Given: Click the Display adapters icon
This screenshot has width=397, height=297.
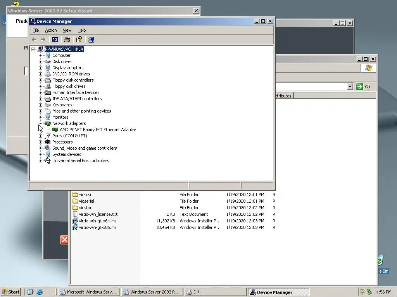Looking at the screenshot, I should [x=48, y=68].
